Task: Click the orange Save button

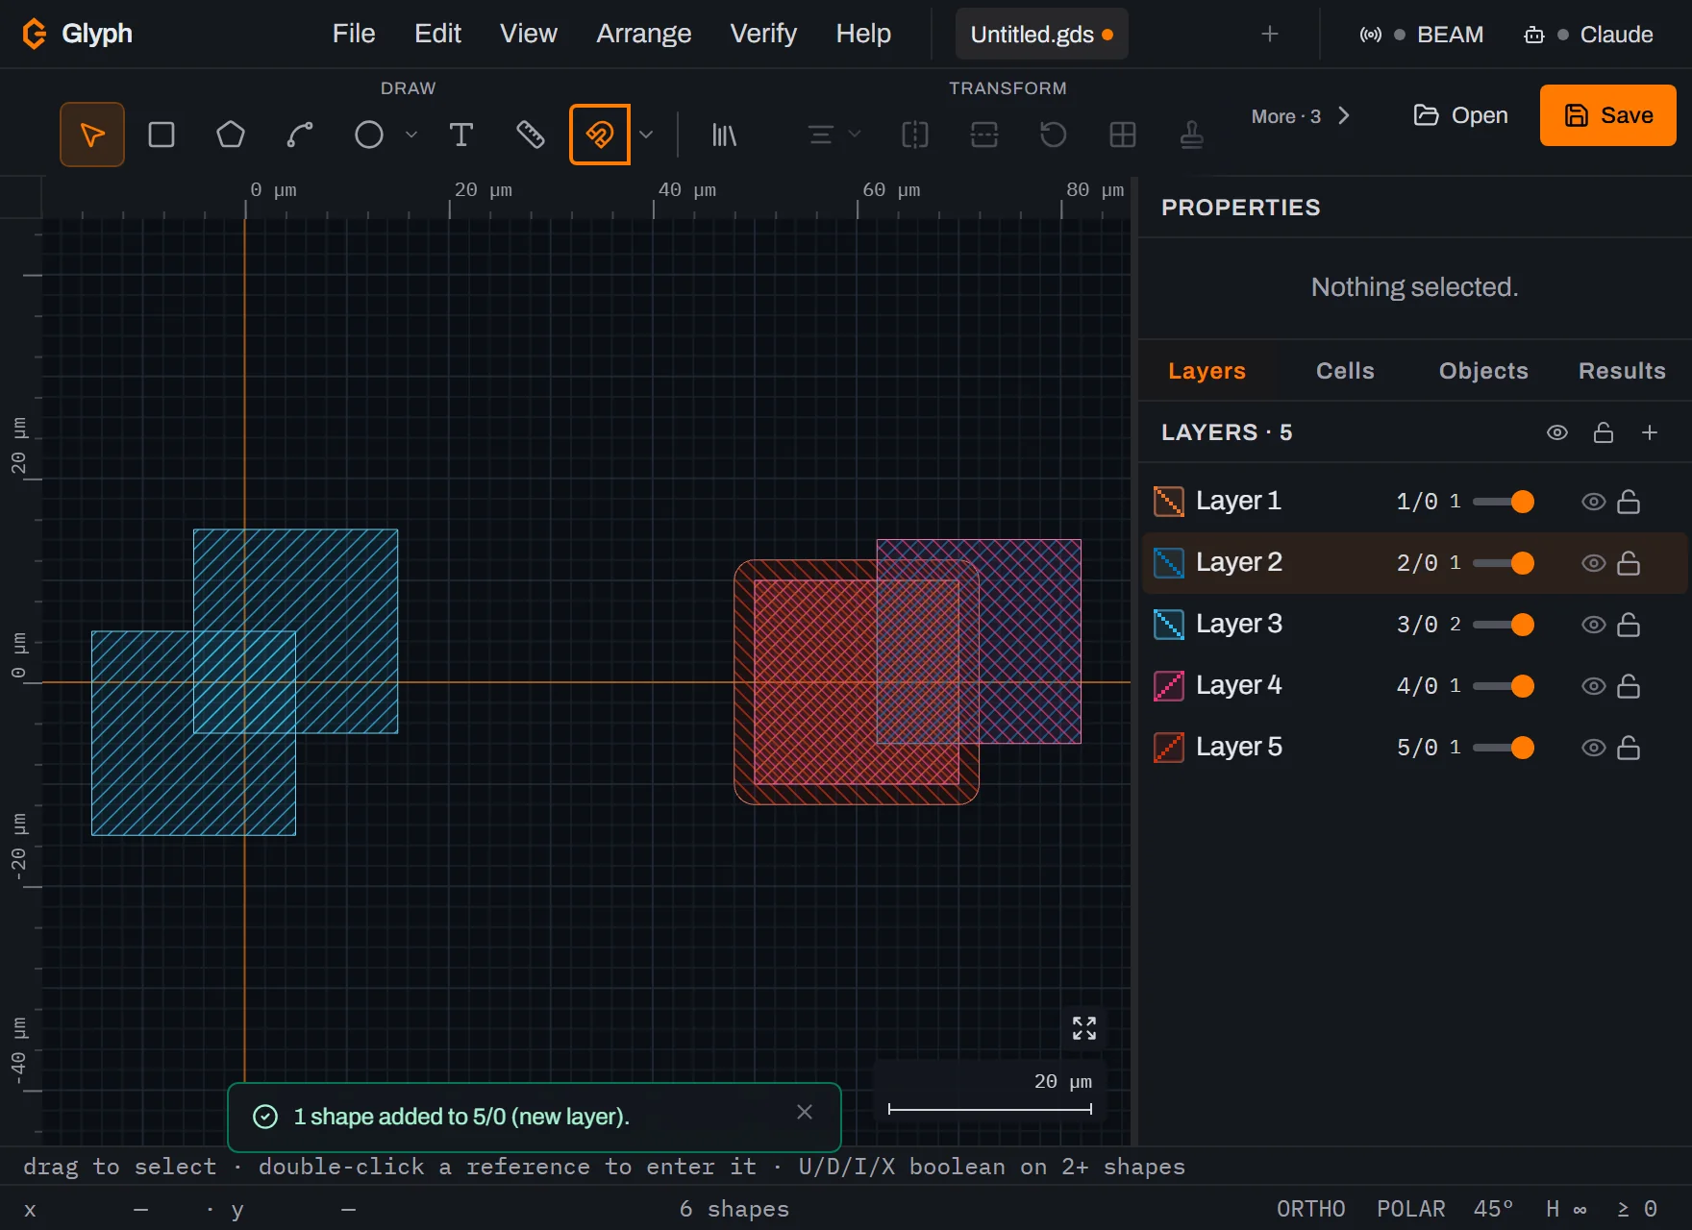Action: 1608,115
